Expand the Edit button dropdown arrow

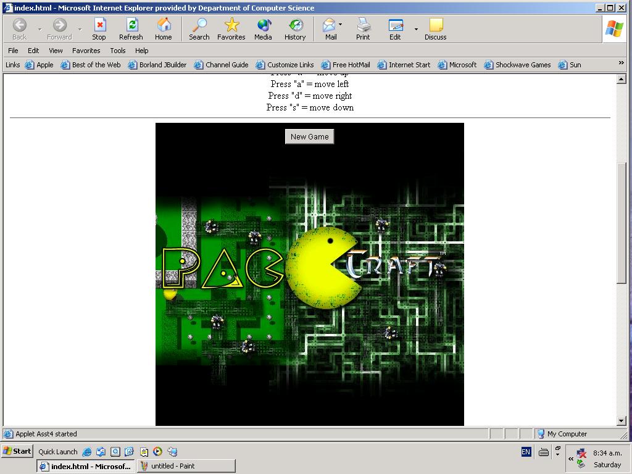[416, 29]
